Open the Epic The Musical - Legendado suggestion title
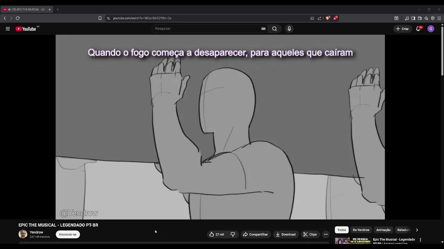This screenshot has width=444, height=249. (394, 241)
